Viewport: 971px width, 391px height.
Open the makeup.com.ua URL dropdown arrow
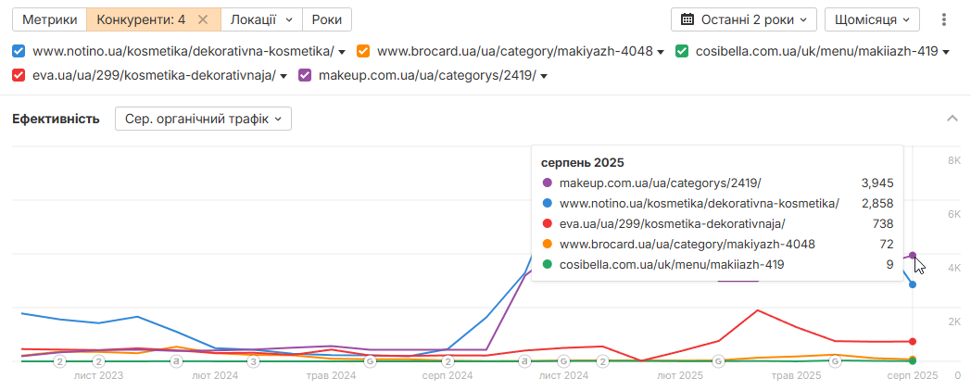click(544, 76)
